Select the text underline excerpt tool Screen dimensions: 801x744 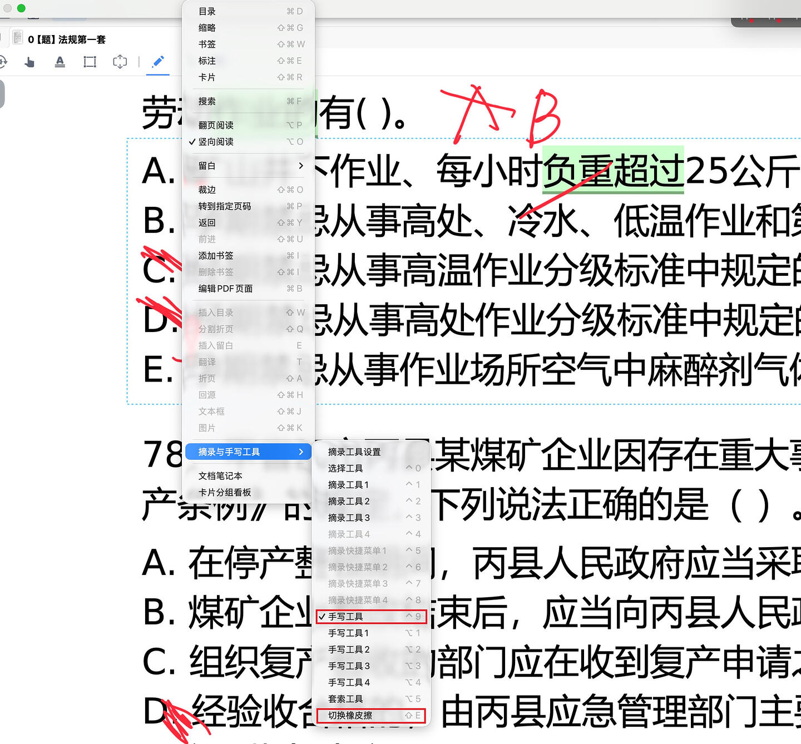(x=60, y=62)
